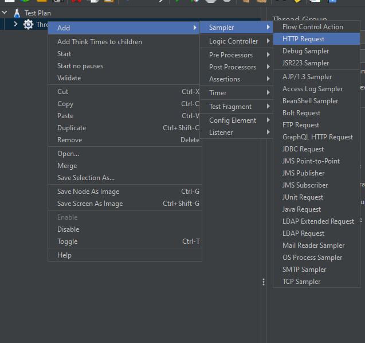365x343 pixels.
Task: Open the Logic Controller submenu
Action: click(x=236, y=41)
